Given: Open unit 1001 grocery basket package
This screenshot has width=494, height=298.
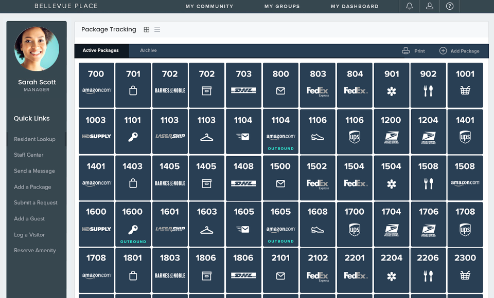Looking at the screenshot, I should (465, 85).
